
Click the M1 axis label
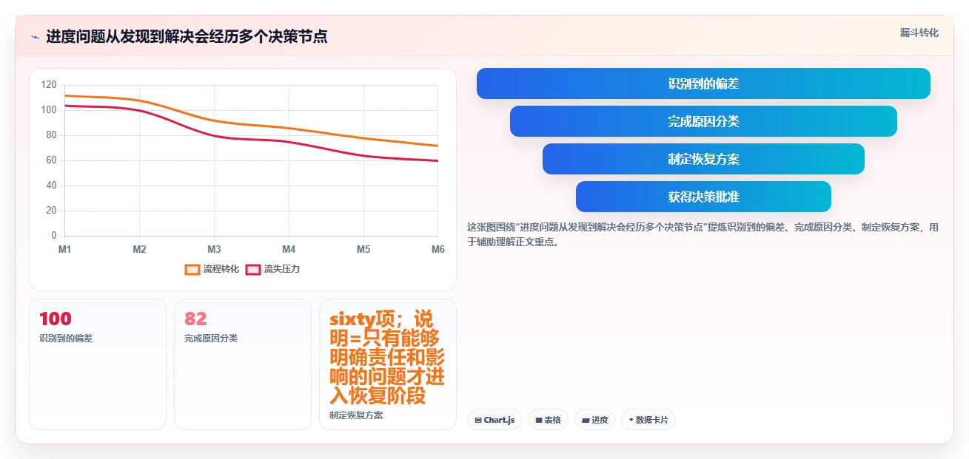(x=65, y=250)
